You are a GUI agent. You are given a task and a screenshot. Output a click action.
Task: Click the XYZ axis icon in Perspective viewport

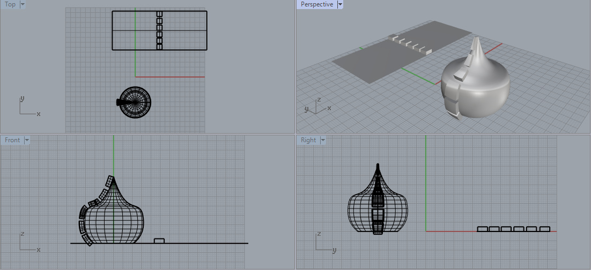(x=316, y=105)
